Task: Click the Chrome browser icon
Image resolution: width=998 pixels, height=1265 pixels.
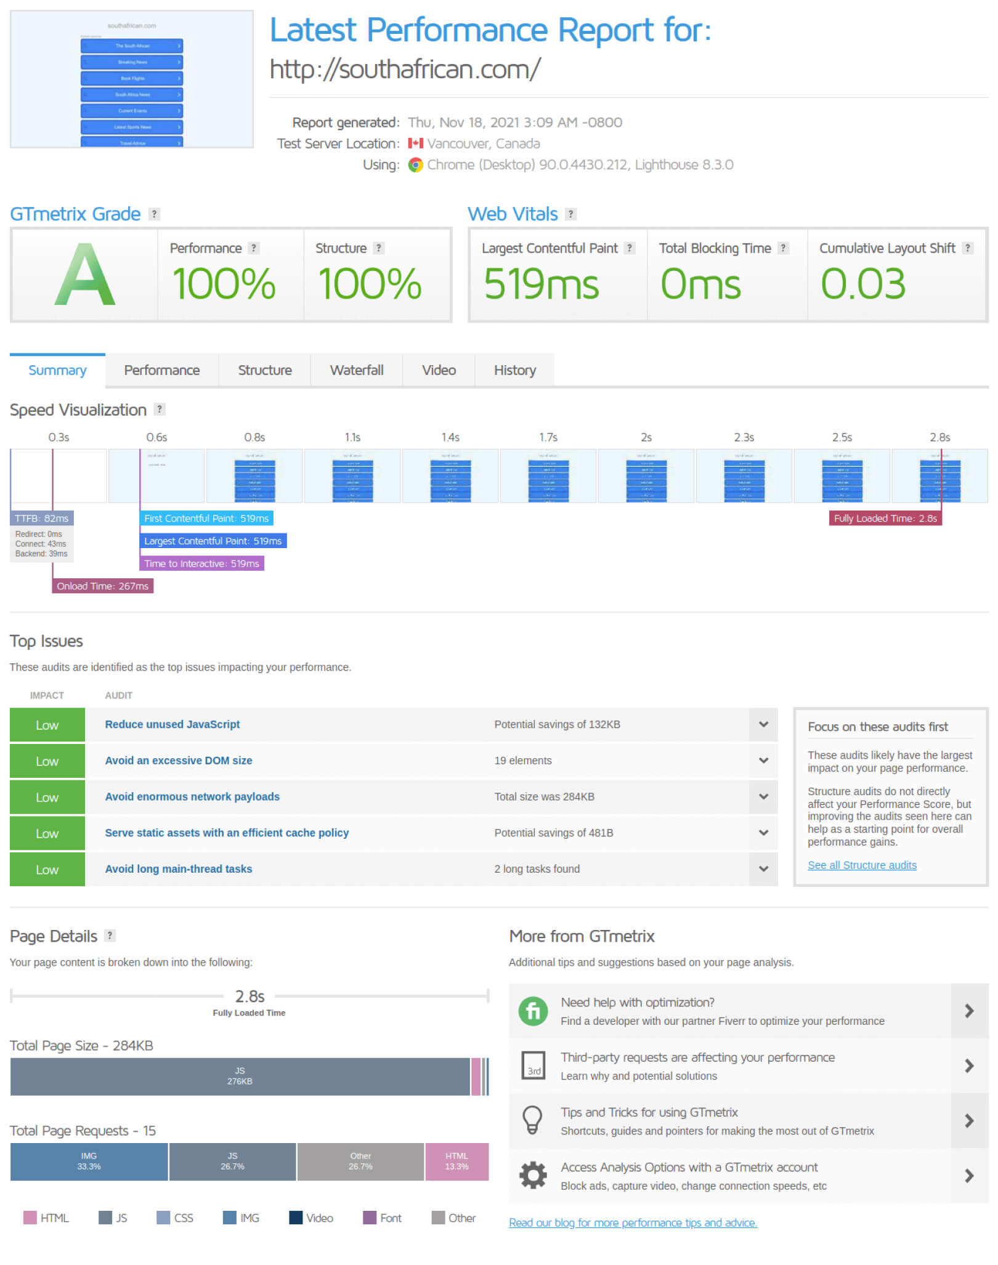Action: pyautogui.click(x=416, y=165)
